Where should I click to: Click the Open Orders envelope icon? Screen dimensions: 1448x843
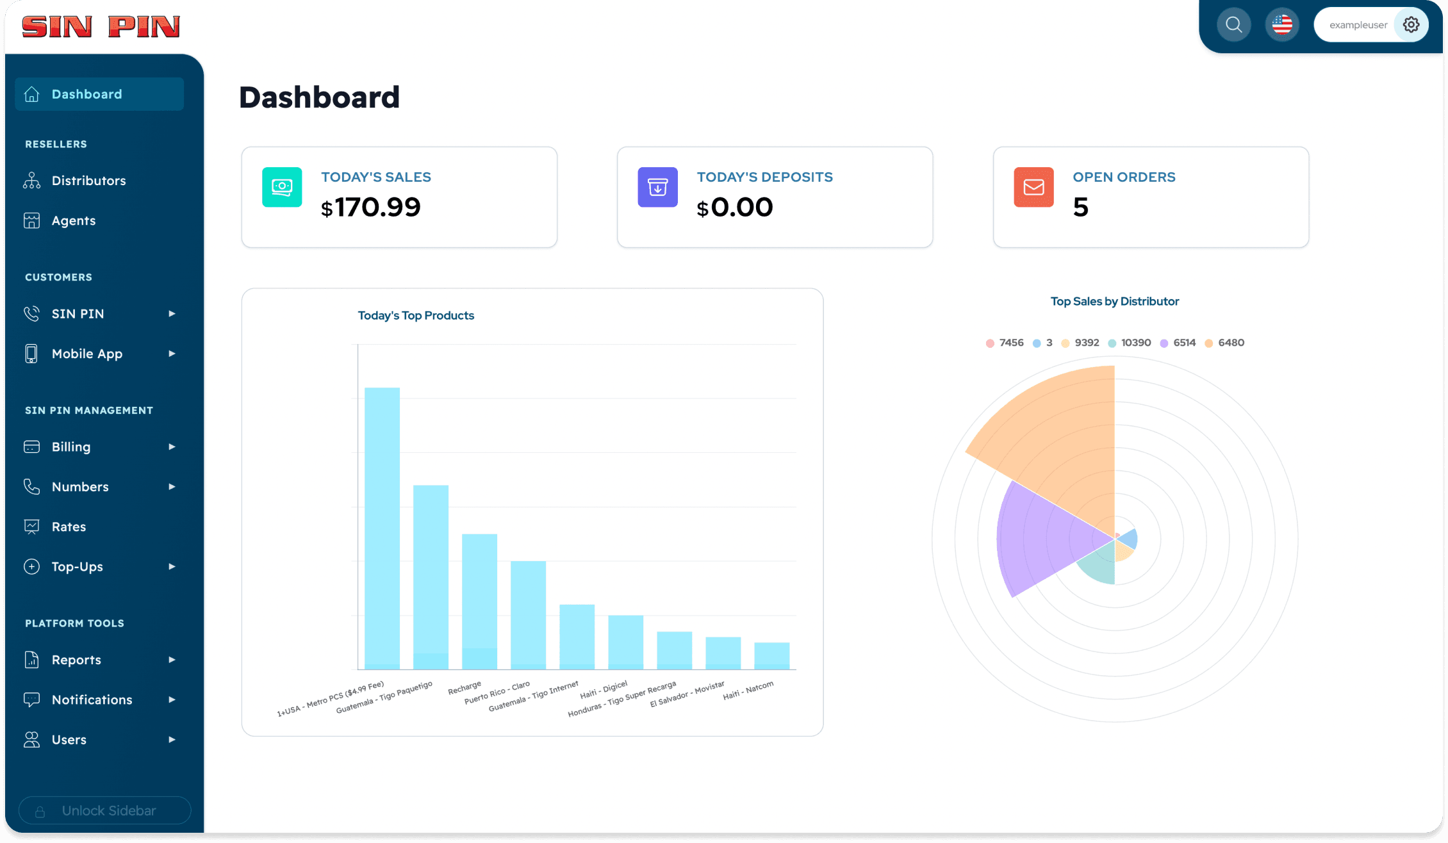[x=1033, y=187]
